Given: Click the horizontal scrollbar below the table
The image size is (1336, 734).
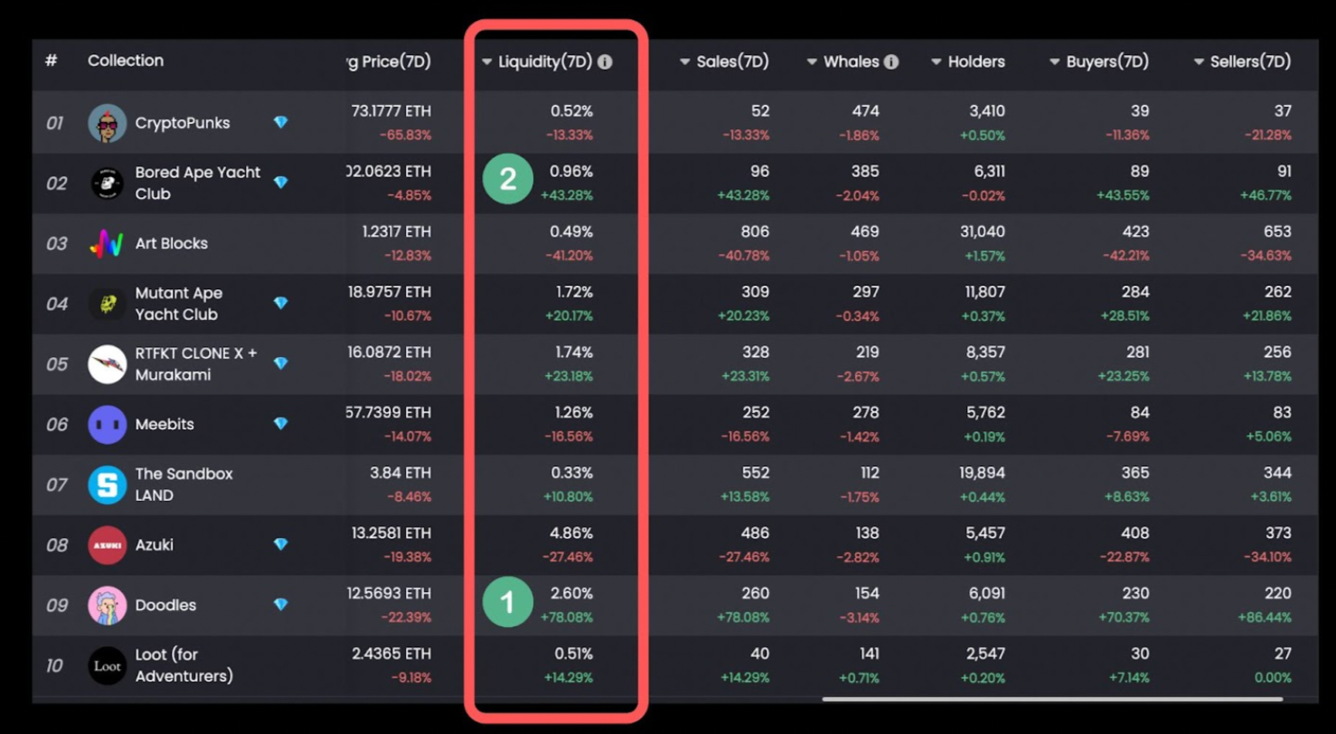Looking at the screenshot, I should pos(1052,699).
